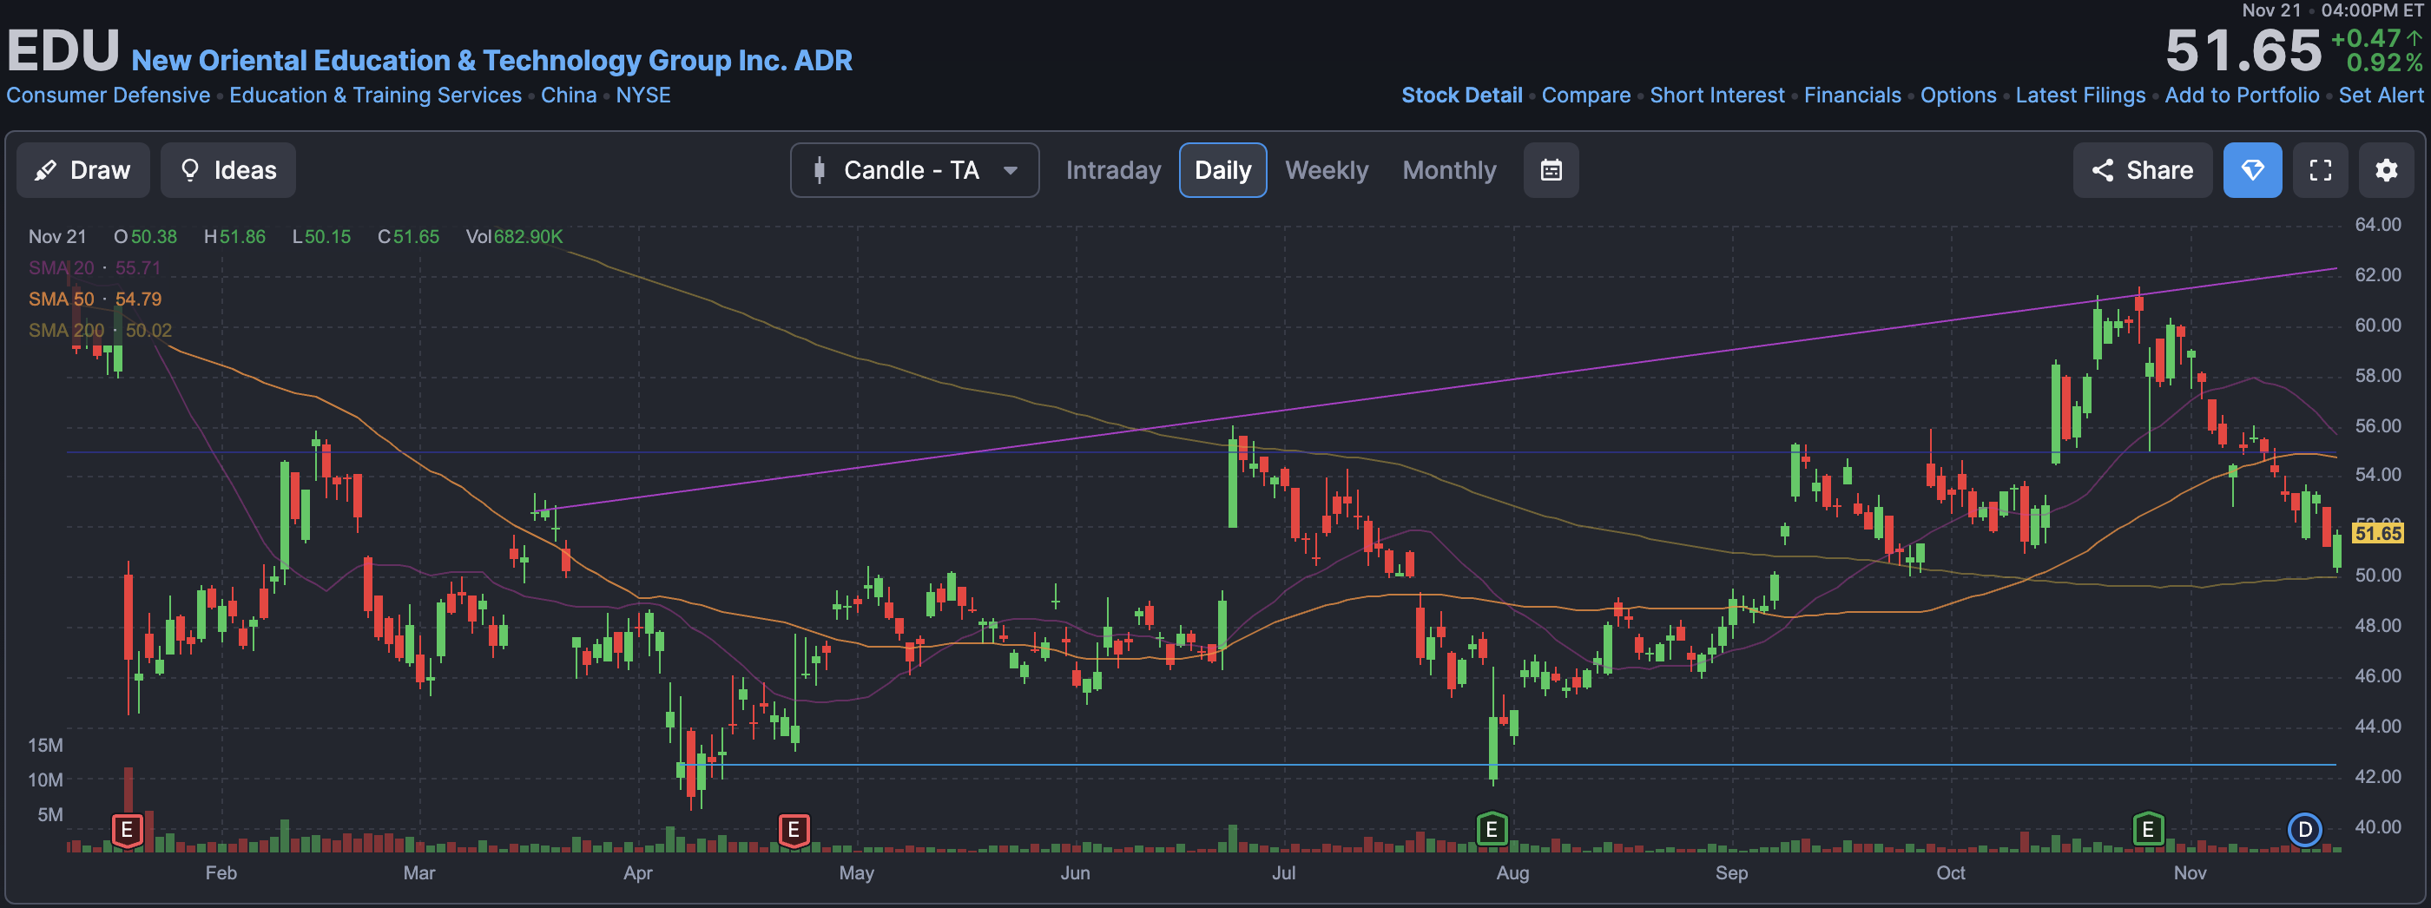Click the green earnings marker in late October

[2148, 831]
